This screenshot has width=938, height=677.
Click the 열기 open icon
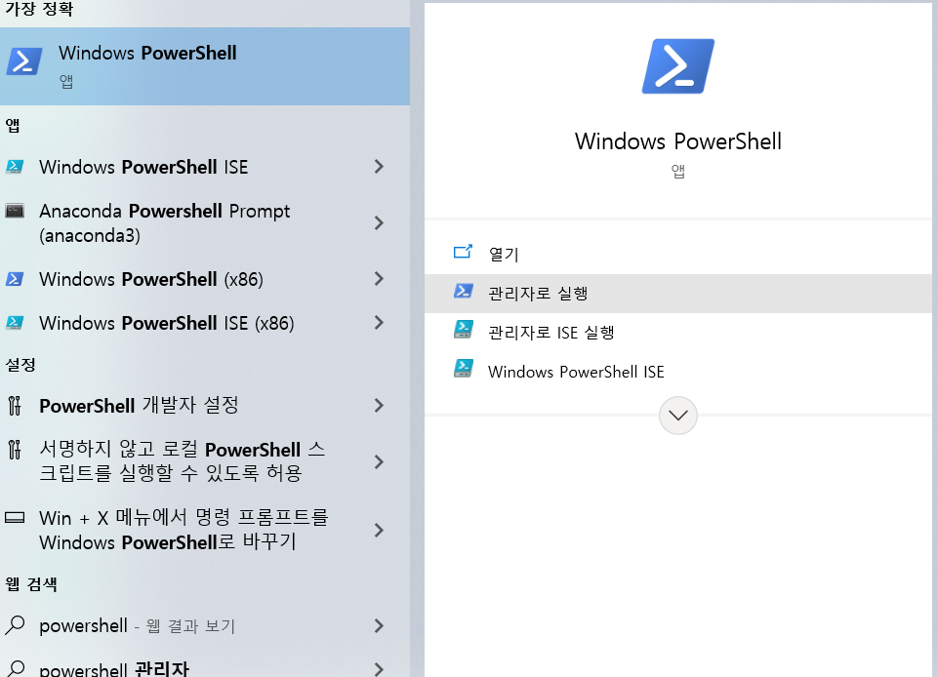click(x=463, y=252)
